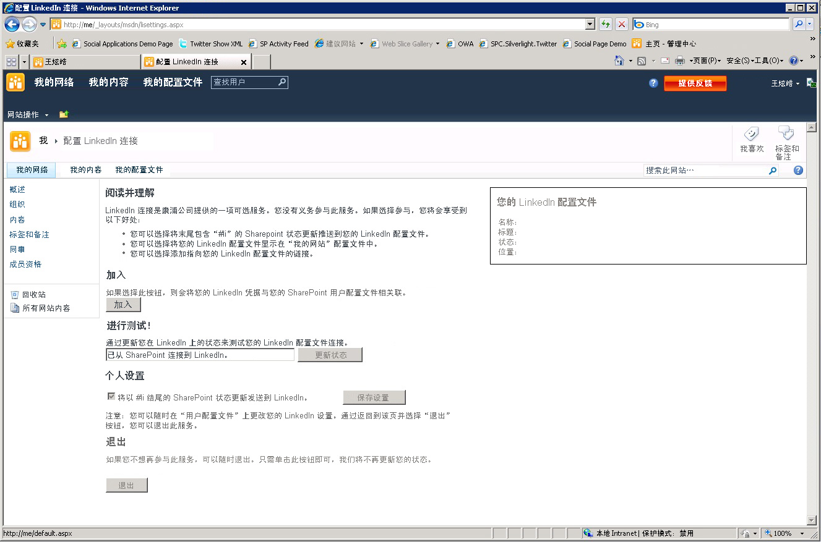The image size is (821, 542).
Task: Go forward with the browser Forward arrow
Action: (x=29, y=25)
